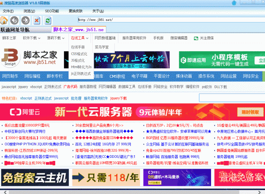The width and height of the screenshot is (265, 194).
Task: Open the red 广告代码 link
Action: [x=70, y=87]
